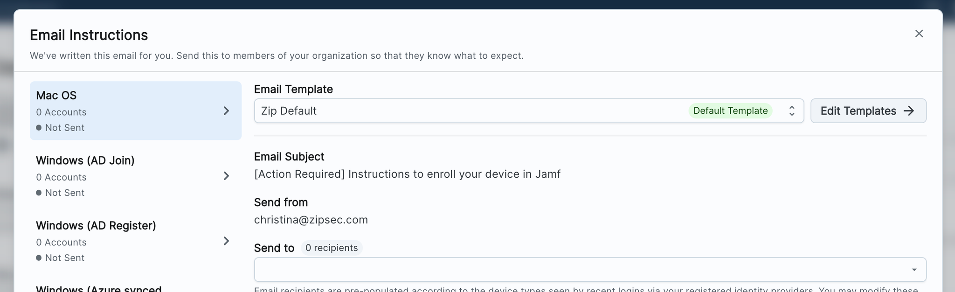Click Not Sent status dot under Windows (AD Join)
The height and width of the screenshot is (292, 955).
39,193
